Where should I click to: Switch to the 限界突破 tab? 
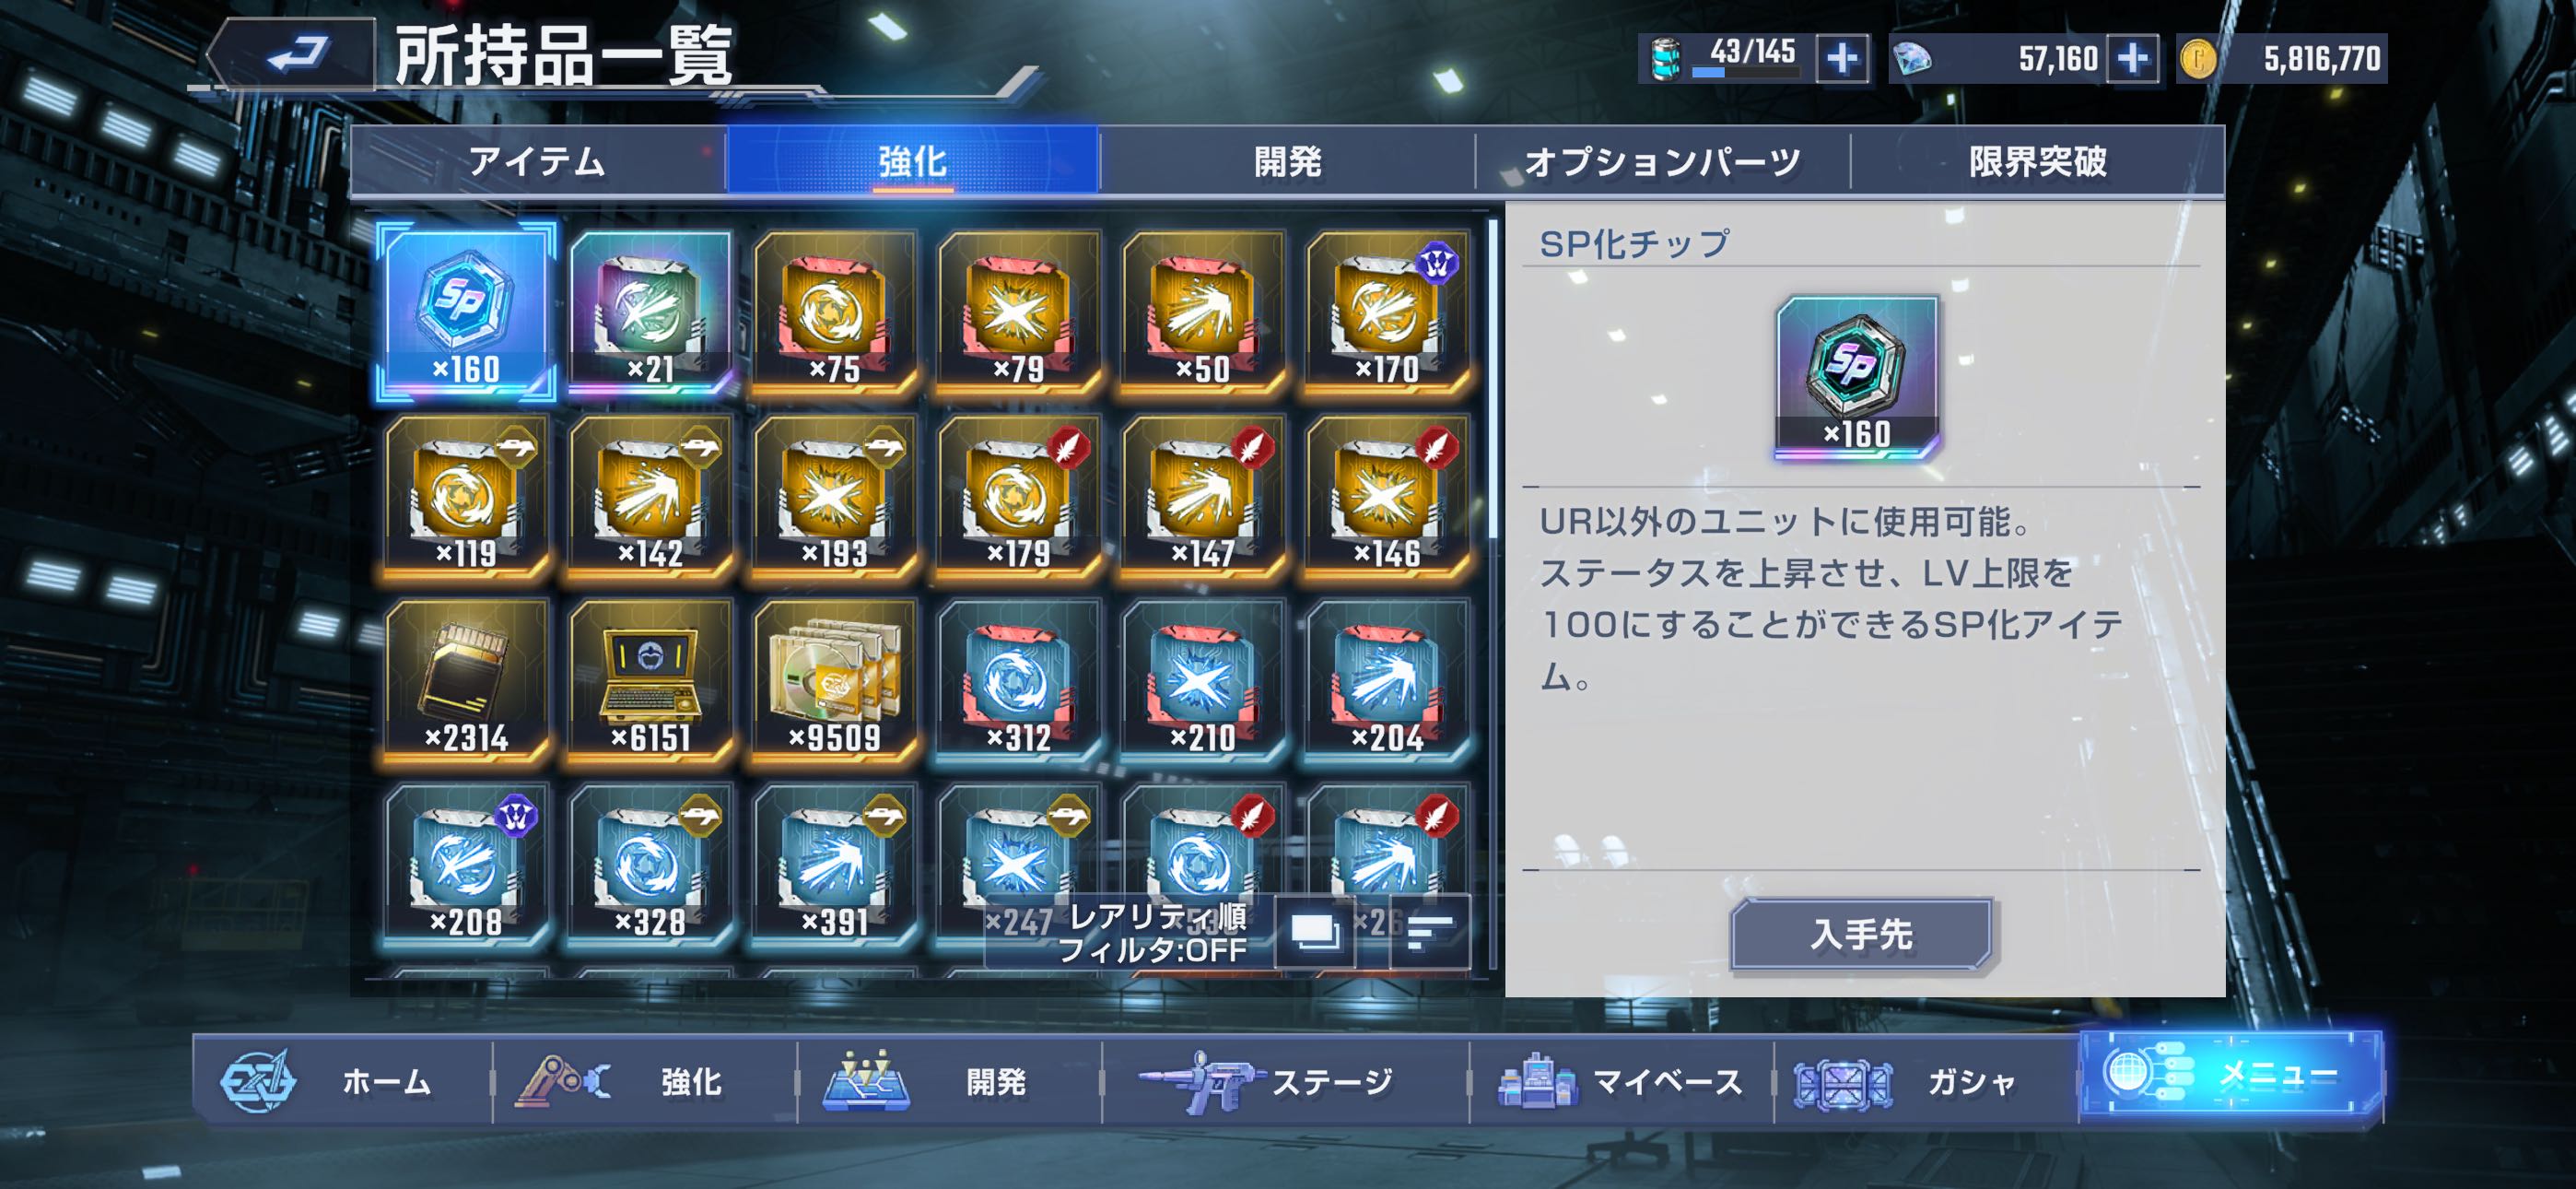click(2038, 160)
